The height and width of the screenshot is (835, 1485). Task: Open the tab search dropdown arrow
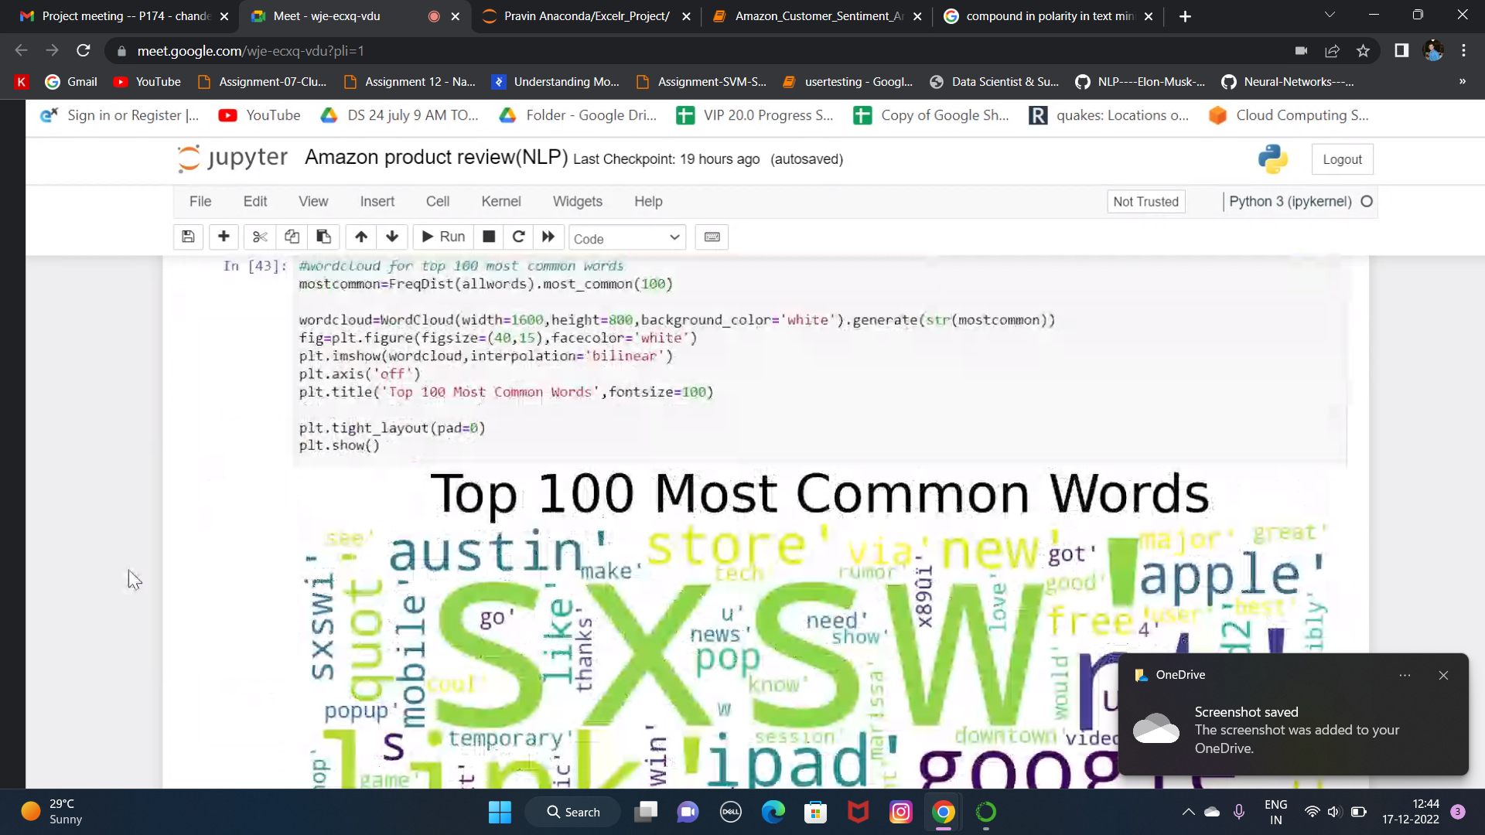tap(1330, 15)
